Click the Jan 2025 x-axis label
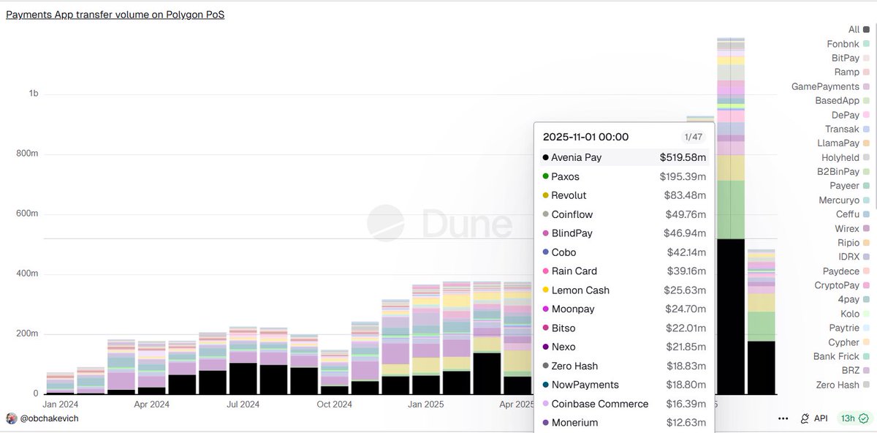The image size is (877, 433). (x=426, y=404)
